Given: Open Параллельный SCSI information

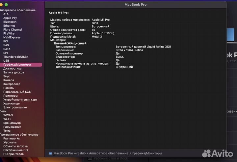Looking at the screenshot, I should [x=17, y=92].
